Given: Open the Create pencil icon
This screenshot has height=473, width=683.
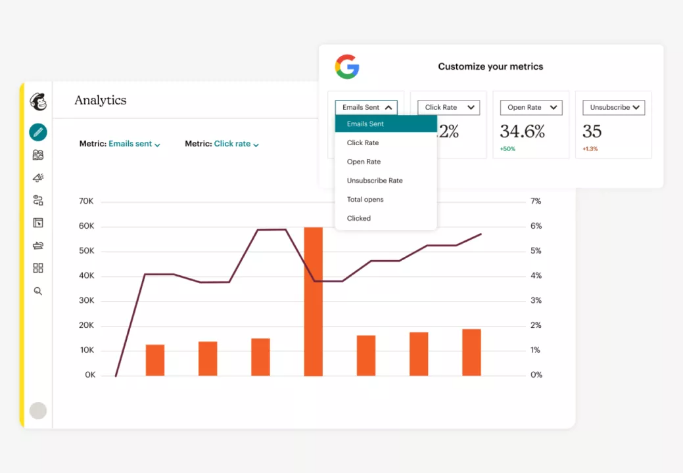Looking at the screenshot, I should (x=38, y=132).
